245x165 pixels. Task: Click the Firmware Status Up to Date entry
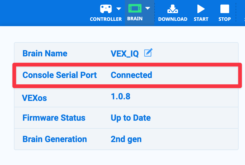[x=131, y=118]
